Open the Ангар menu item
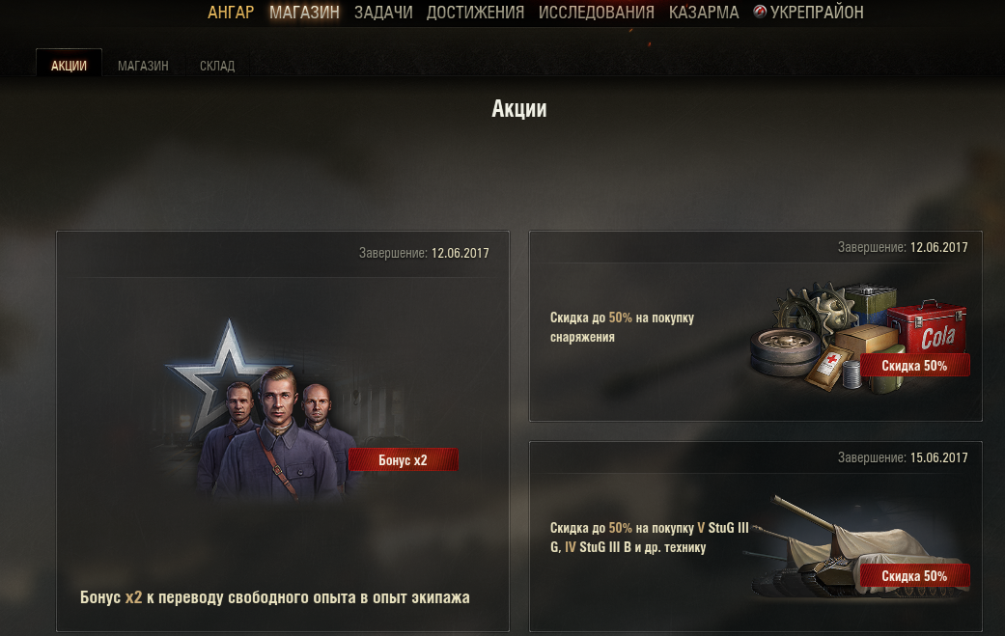 231,13
